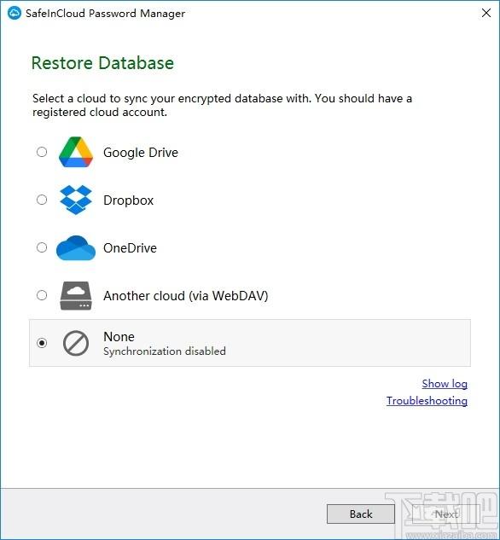500x540 pixels.
Task: Click the Google Drive logo icon
Action: [76, 152]
